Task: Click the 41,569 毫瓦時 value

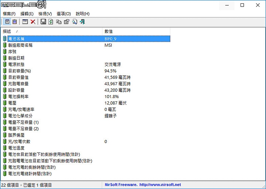Action: pyautogui.click(x=117, y=77)
